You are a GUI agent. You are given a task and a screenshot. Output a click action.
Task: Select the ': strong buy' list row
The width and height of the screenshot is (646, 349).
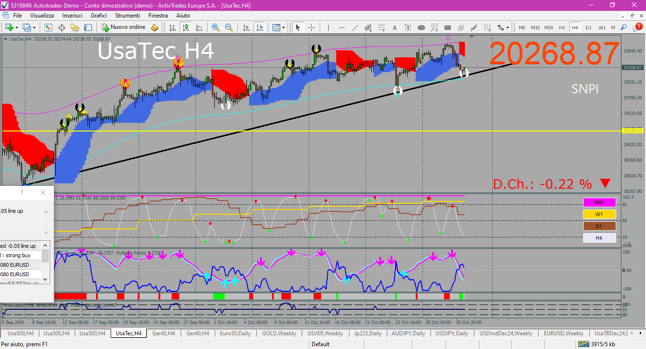tap(21, 255)
